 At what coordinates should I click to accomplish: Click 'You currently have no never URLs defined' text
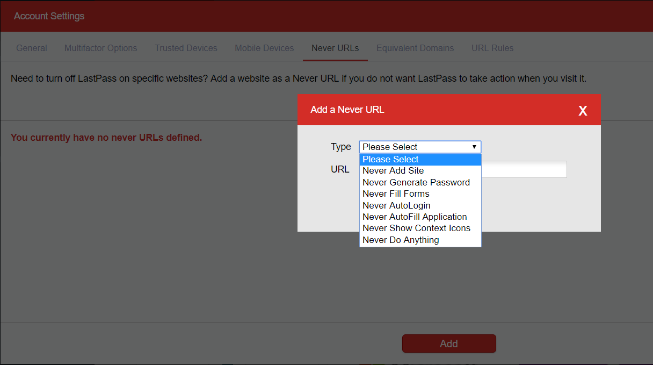[106, 138]
